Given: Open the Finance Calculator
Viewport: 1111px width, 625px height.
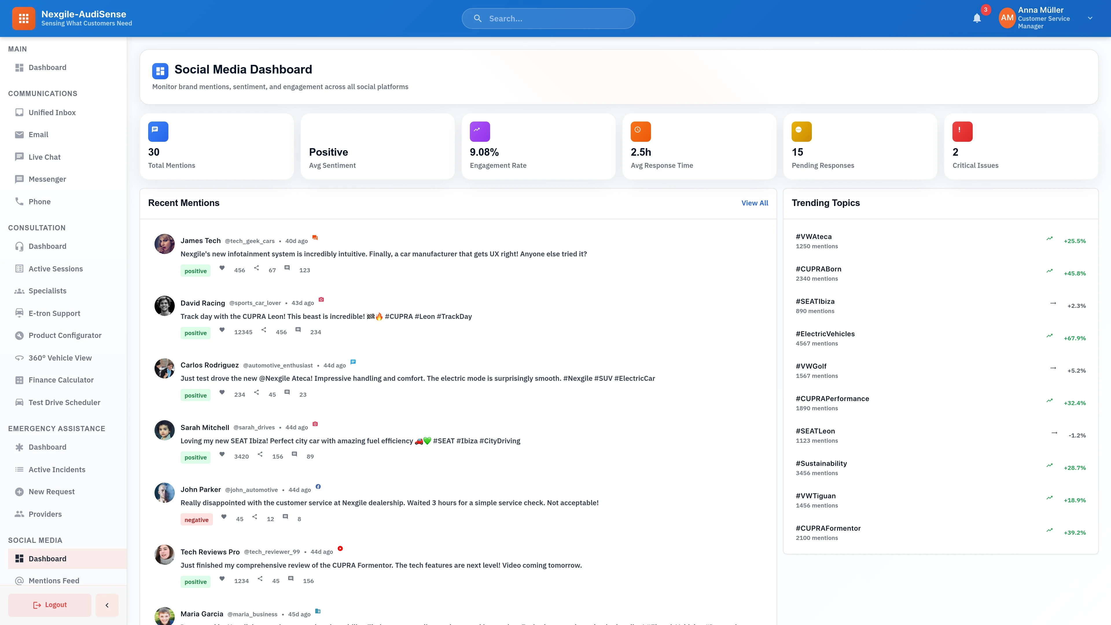Looking at the screenshot, I should 61,380.
